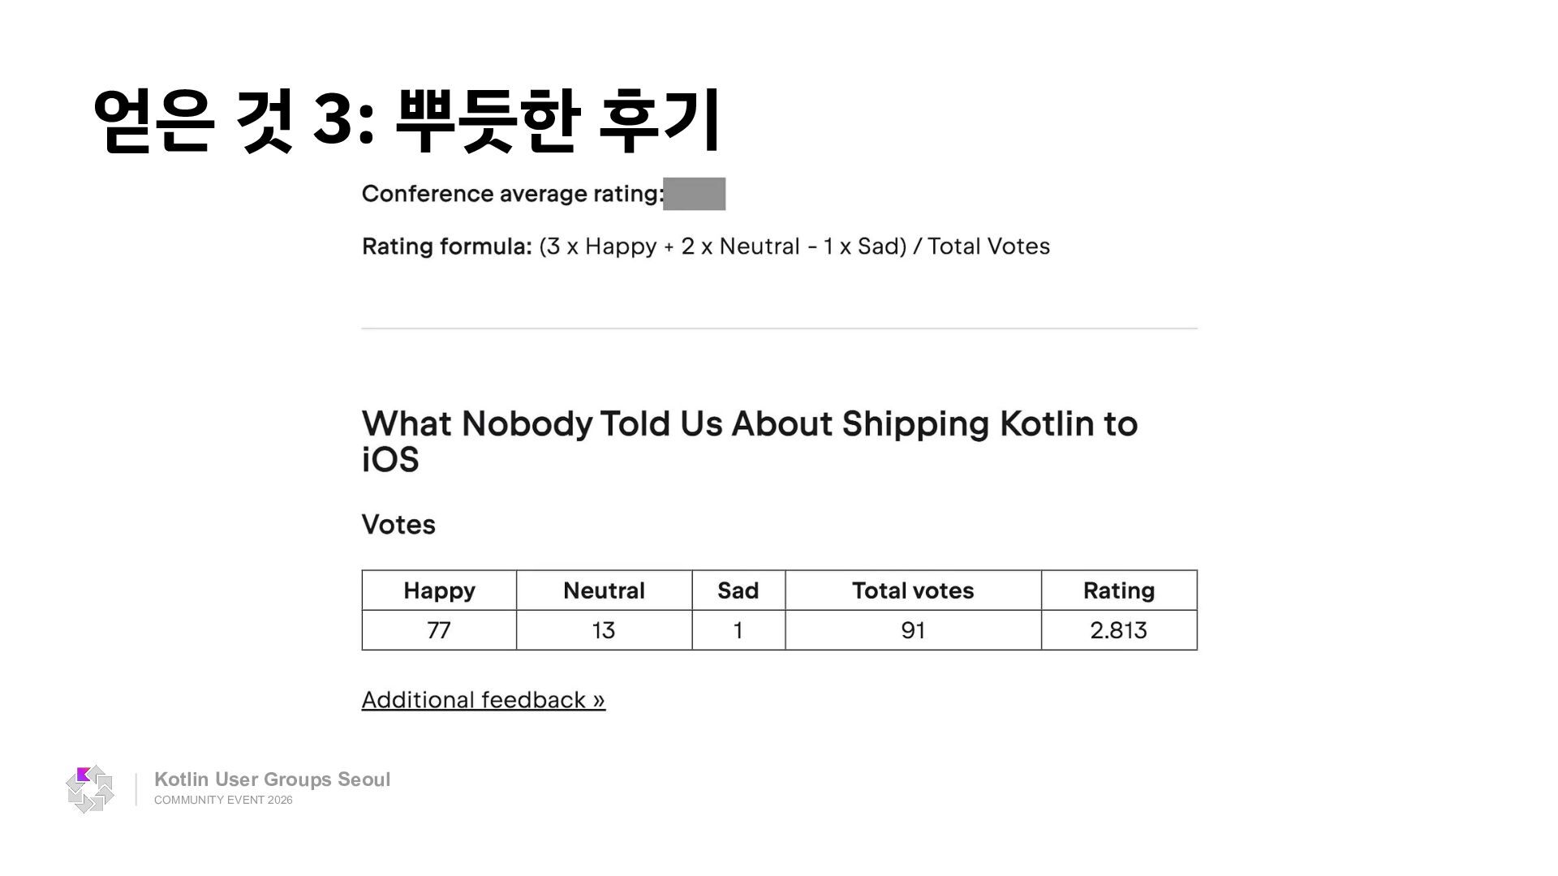This screenshot has height=876, width=1558.
Task: Select the Happy column header
Action: coord(439,590)
